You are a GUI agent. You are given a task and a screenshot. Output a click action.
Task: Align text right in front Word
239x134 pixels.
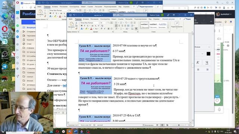click(x=122, y=26)
